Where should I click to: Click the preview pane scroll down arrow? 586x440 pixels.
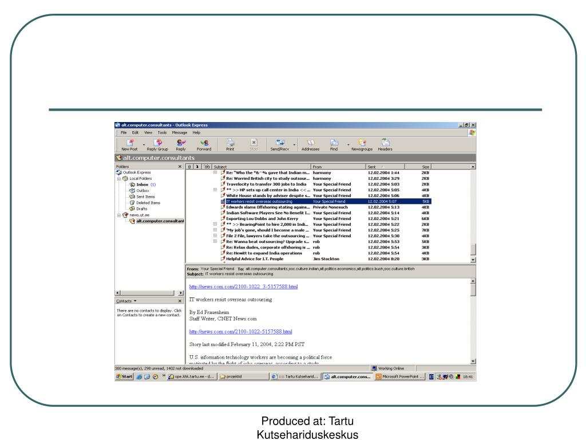pyautogui.click(x=473, y=361)
